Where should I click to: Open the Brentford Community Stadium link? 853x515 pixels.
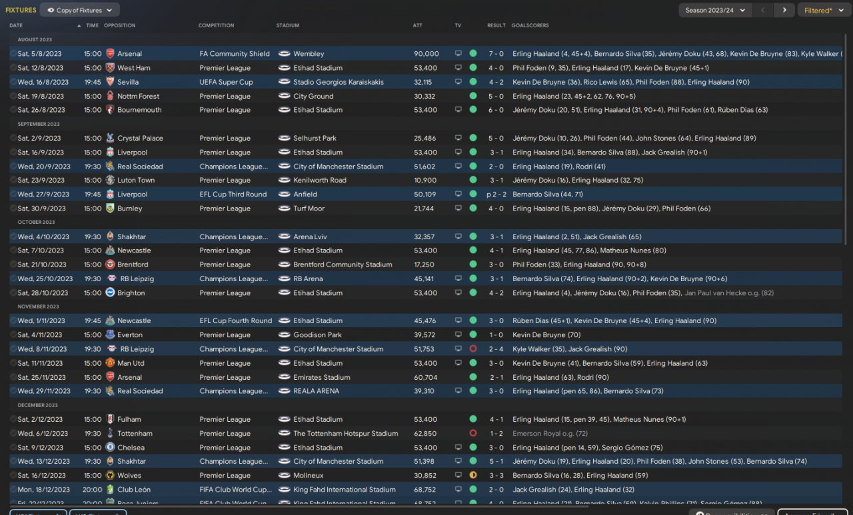(343, 264)
